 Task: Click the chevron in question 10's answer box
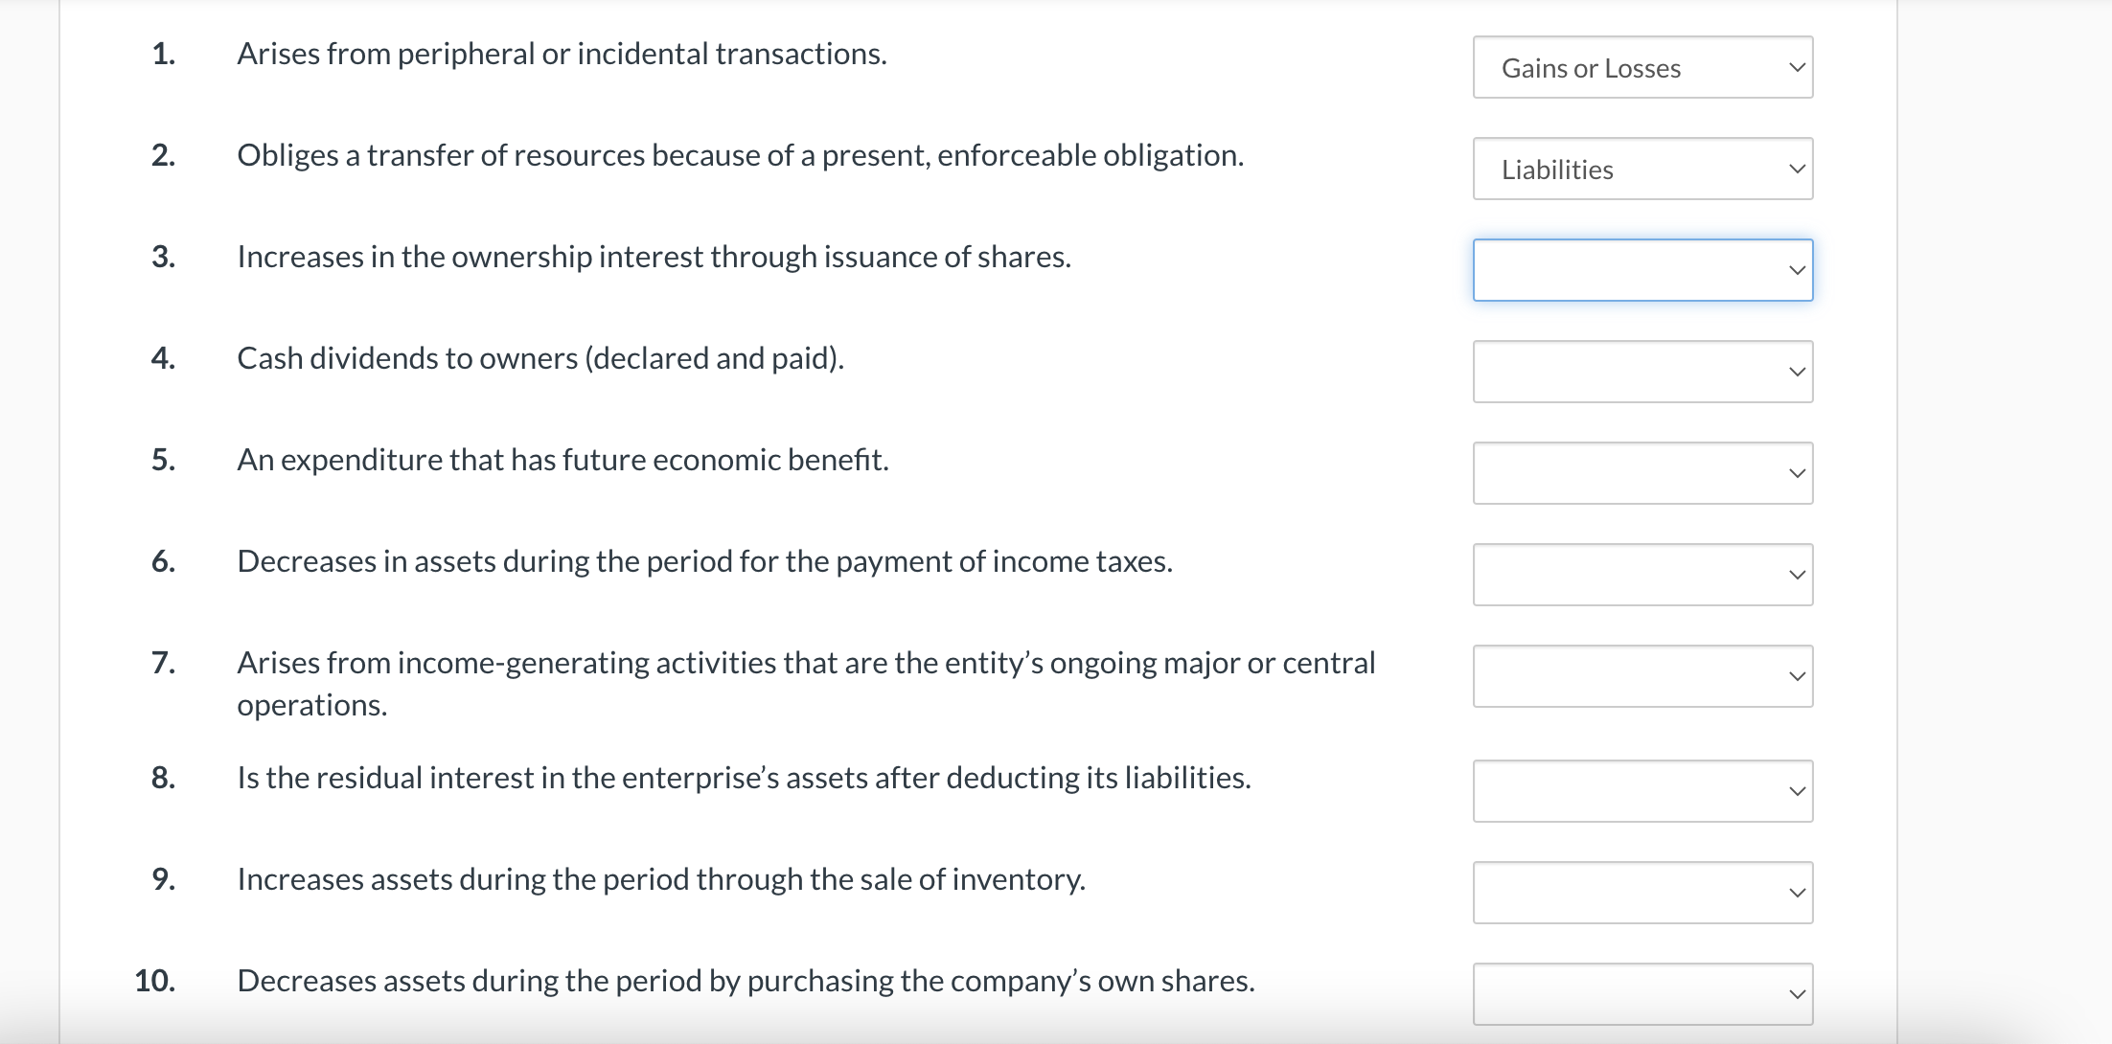(x=1800, y=993)
